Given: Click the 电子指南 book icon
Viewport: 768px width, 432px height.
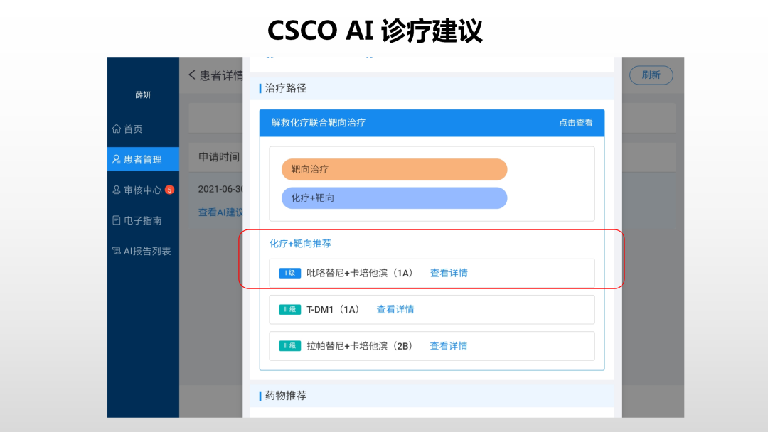Looking at the screenshot, I should [x=117, y=221].
